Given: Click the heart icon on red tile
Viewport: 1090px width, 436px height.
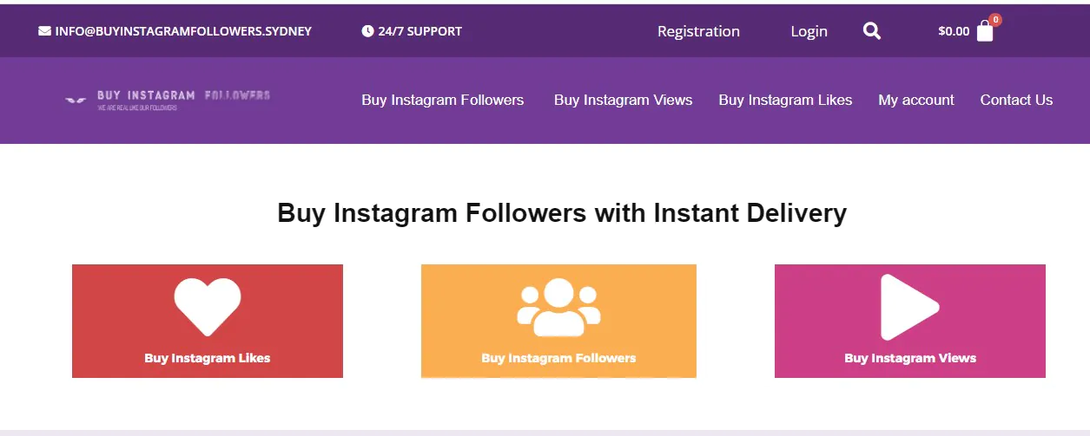Looking at the screenshot, I should coord(208,307).
